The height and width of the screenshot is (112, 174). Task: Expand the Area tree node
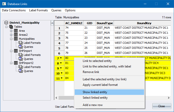click(11, 31)
